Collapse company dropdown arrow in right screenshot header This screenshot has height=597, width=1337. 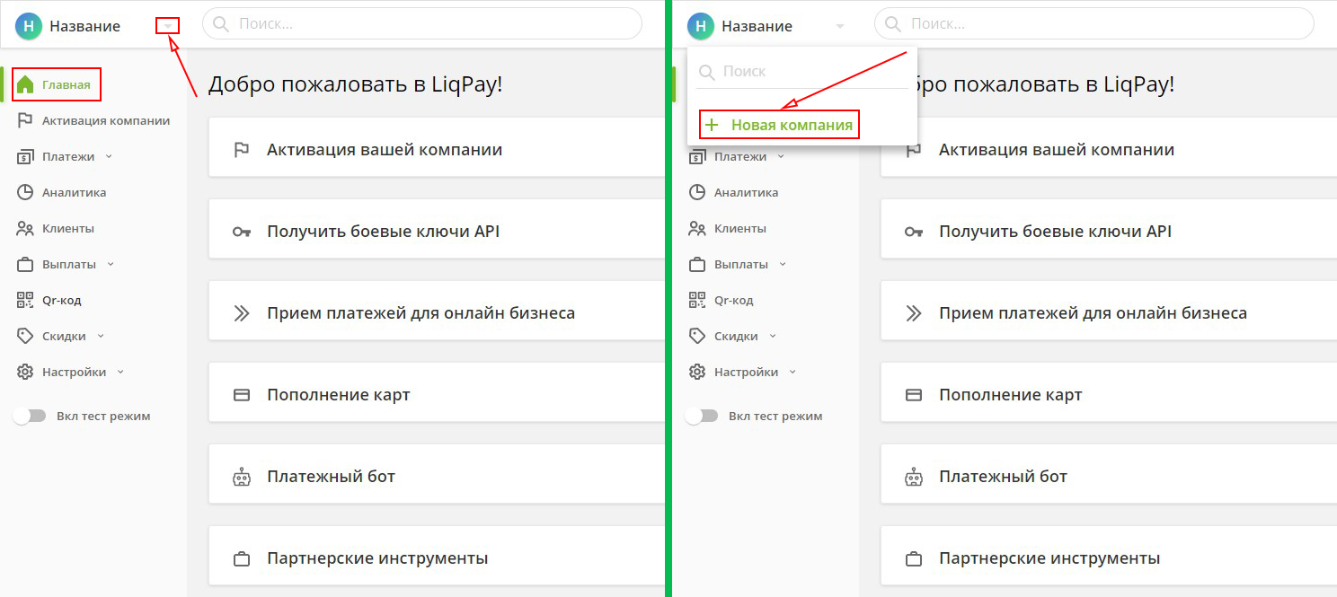pos(840,26)
